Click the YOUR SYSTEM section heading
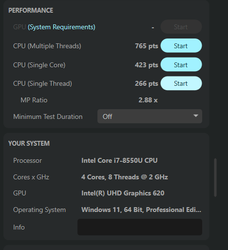Viewport: 228px width, 250px height. [x=29, y=143]
